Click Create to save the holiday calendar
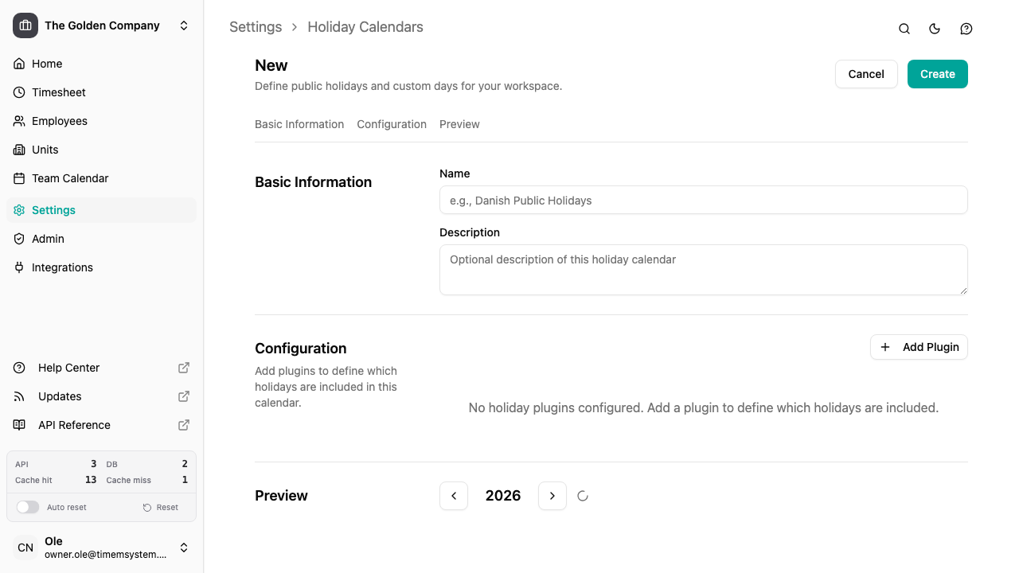Viewport: 1019px width, 573px height. [937, 74]
